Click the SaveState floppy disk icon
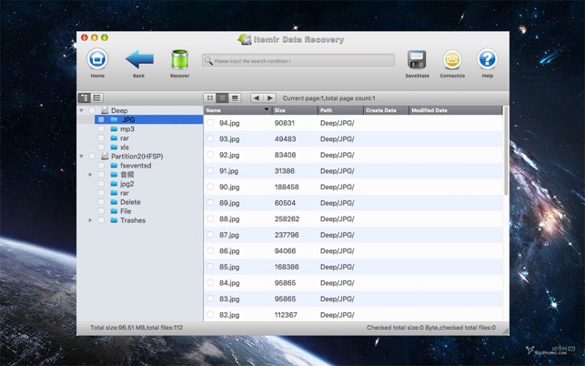 417,59
